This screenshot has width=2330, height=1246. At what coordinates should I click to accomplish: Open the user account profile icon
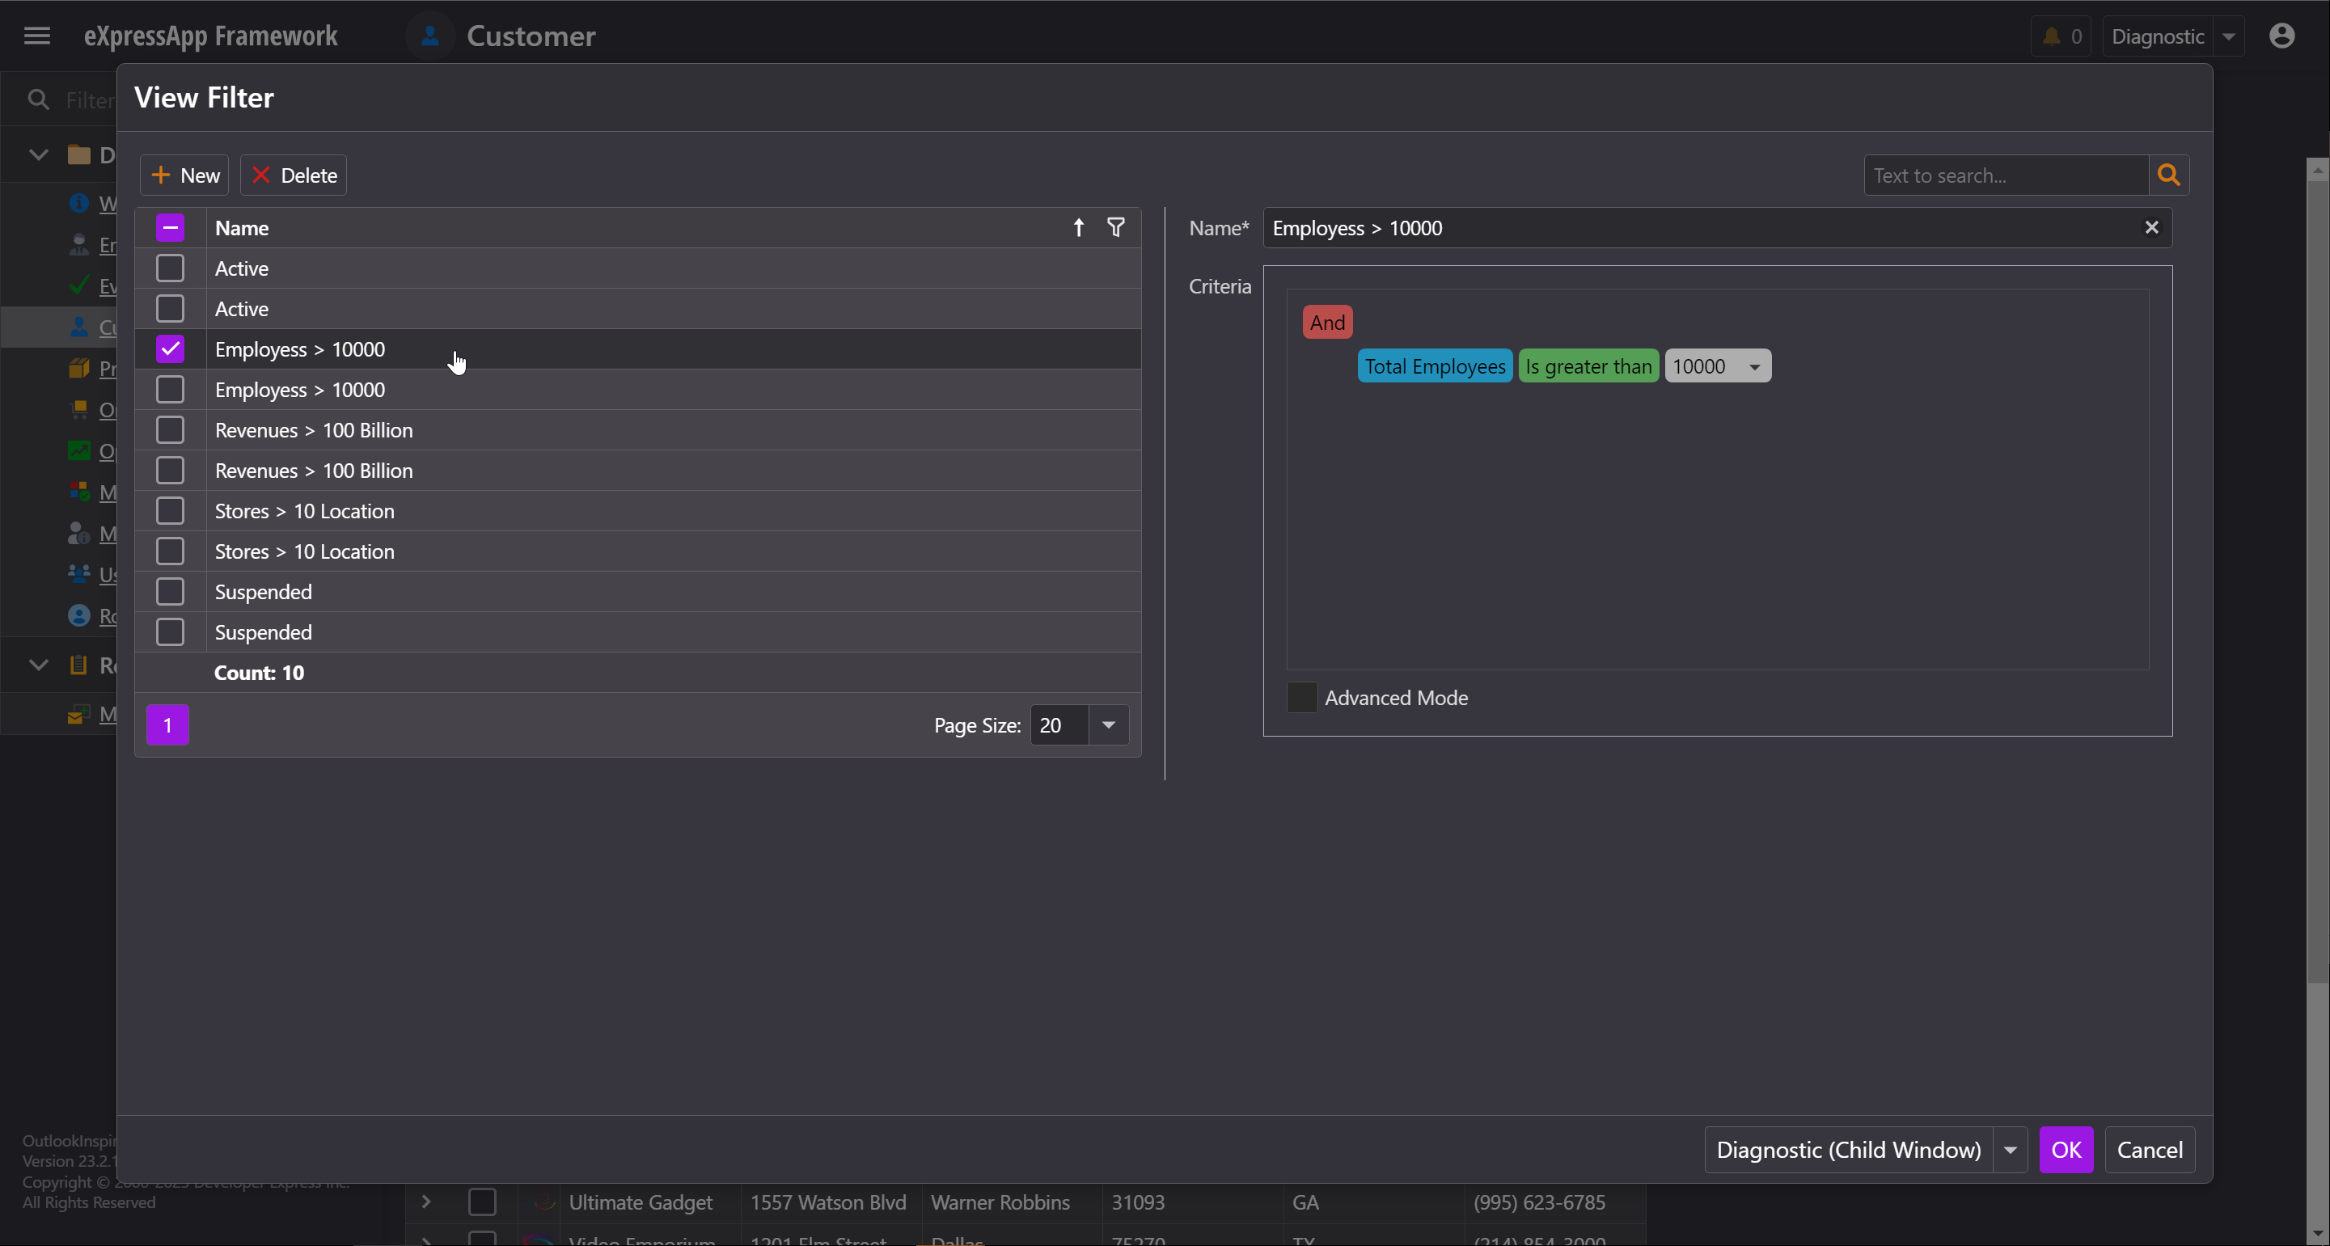(2281, 36)
